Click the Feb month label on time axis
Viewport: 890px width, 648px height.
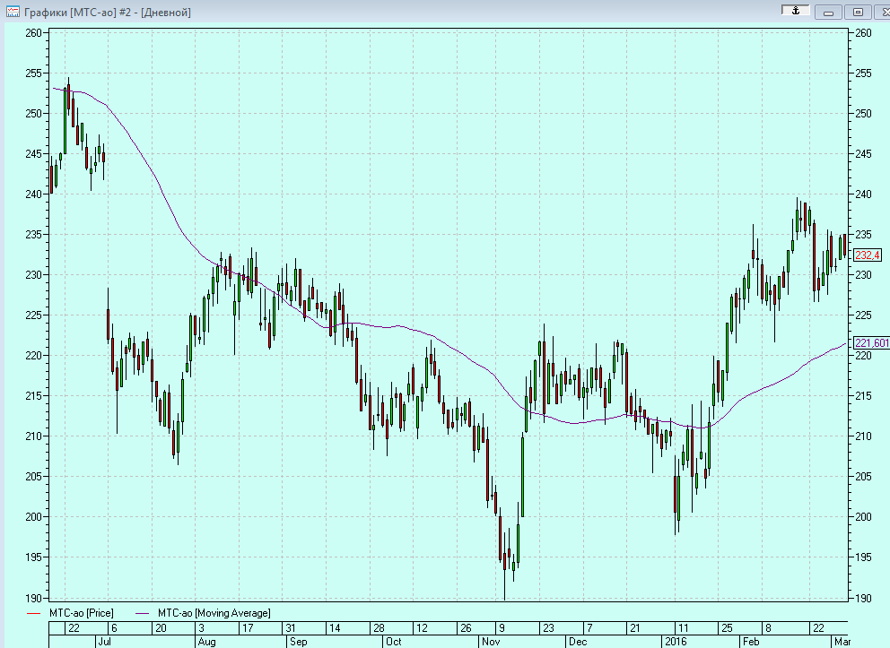[751, 642]
